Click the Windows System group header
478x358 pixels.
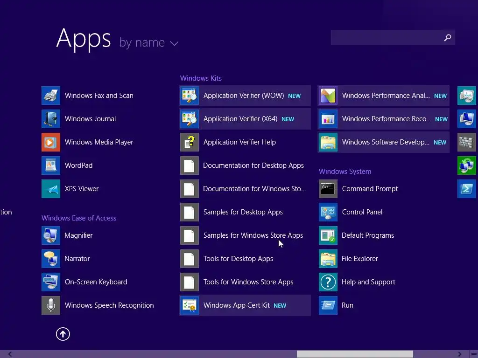(345, 172)
